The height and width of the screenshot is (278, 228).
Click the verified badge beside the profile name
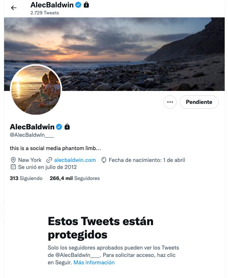coord(59,127)
